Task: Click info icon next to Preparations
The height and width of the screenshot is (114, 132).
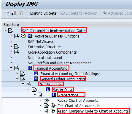Action: click(x=54, y=95)
